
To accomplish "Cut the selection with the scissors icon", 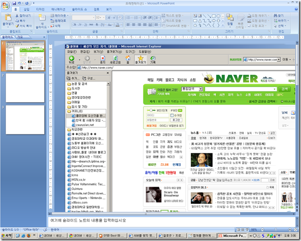I will point(17,15).
